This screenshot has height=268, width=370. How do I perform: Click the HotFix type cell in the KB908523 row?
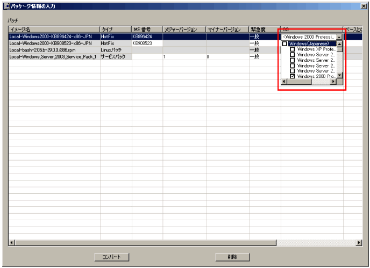coord(116,44)
